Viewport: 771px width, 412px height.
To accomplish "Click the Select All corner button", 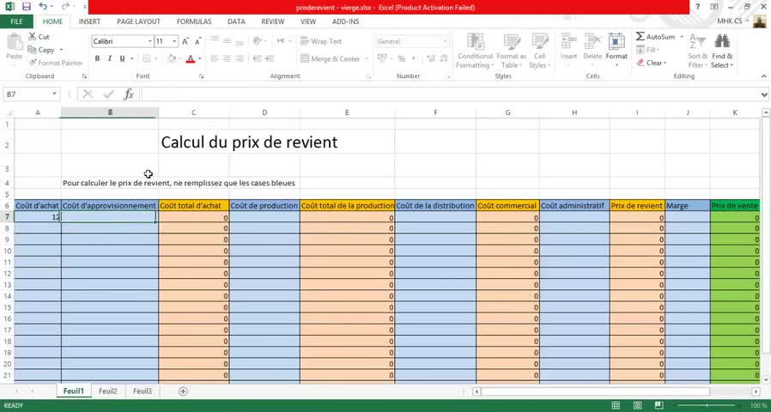I will point(8,112).
